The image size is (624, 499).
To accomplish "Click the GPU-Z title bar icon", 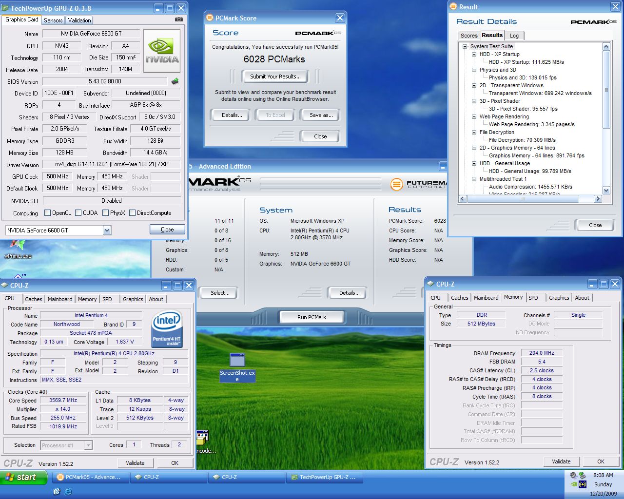I will pos(5,8).
